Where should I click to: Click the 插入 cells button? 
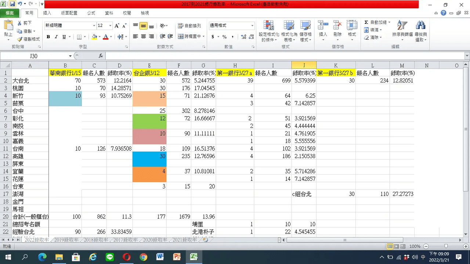click(x=323, y=30)
